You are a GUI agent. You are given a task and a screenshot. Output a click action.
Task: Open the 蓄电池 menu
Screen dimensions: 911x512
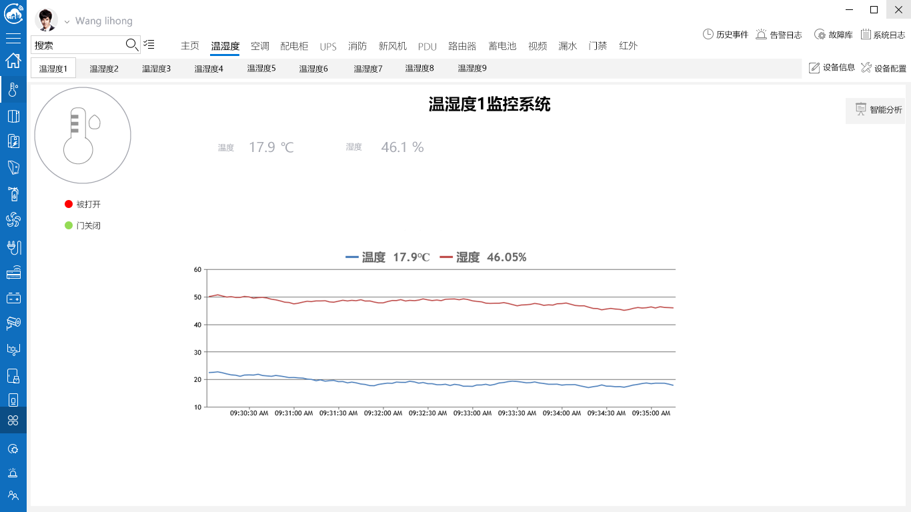tap(502, 46)
